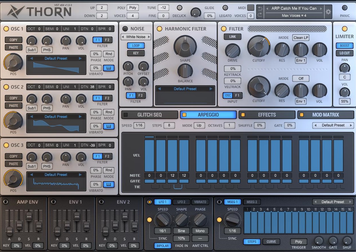
Task: Select the LFO 2 tab
Action: click(181, 202)
